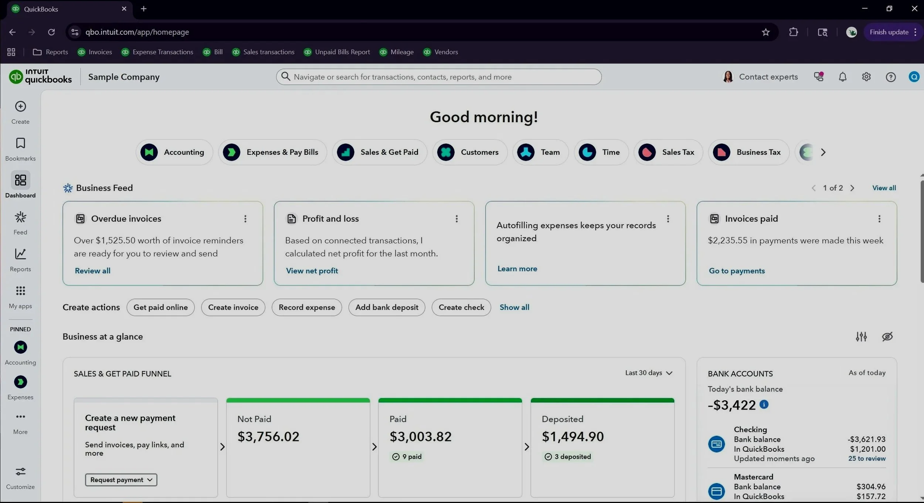
Task: Open the chat messages icon with red dot
Action: pos(819,77)
